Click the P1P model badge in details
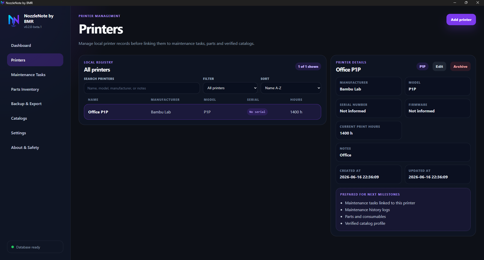484x260 pixels. pyautogui.click(x=422, y=67)
